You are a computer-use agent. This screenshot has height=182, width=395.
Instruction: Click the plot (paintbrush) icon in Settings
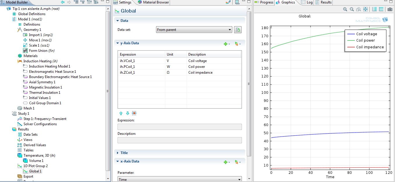[228, 2]
